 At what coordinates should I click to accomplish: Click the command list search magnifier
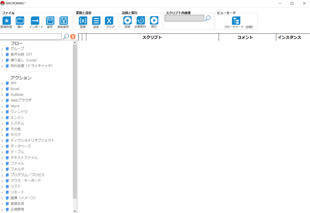pyautogui.click(x=66, y=37)
